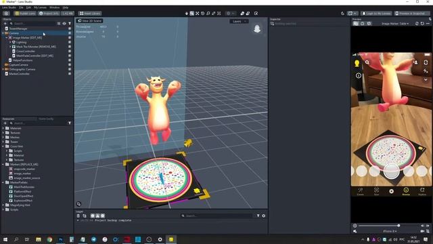Collapse the Camera object tree node
Image resolution: width=433 pixels, height=244 pixels.
(3, 33)
